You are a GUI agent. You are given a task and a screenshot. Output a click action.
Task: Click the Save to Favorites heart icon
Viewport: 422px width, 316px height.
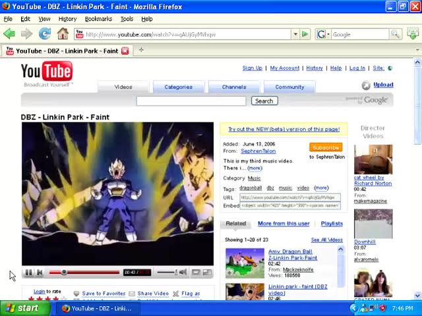[76, 294]
